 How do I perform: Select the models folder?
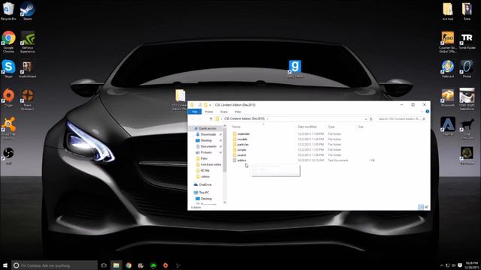[x=242, y=139]
